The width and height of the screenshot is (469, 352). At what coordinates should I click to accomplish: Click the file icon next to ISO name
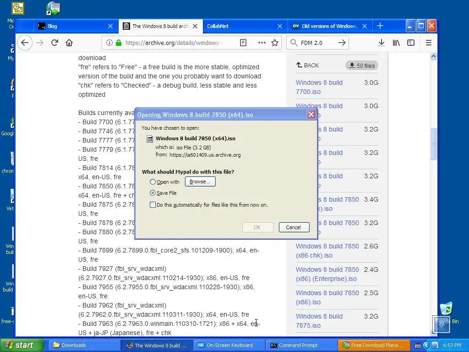point(150,138)
